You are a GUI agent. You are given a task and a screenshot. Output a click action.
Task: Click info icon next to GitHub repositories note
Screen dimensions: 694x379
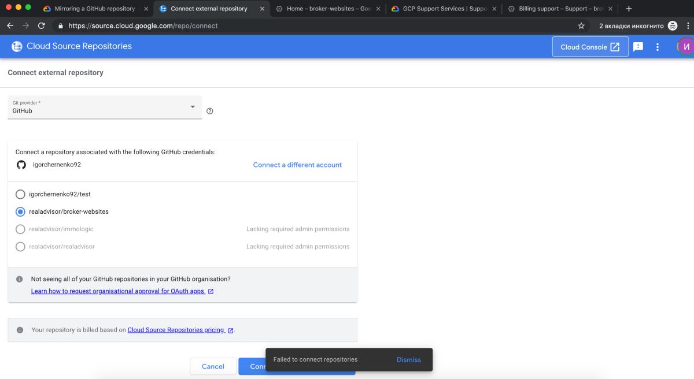click(x=20, y=279)
